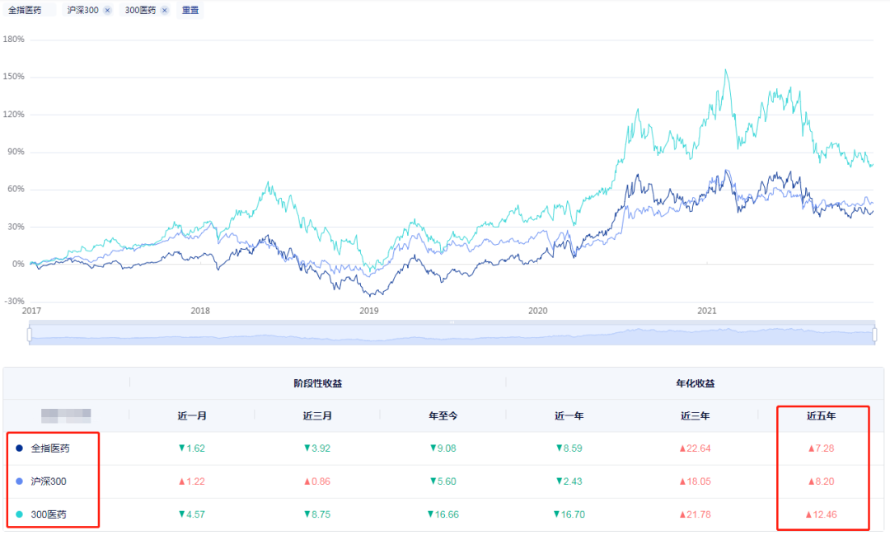Click the 5.60 year-to-date value
Screen dimensions: 890x535
point(443,481)
